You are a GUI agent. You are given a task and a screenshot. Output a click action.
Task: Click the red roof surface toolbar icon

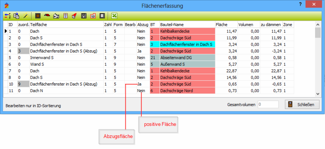coord(47,16)
